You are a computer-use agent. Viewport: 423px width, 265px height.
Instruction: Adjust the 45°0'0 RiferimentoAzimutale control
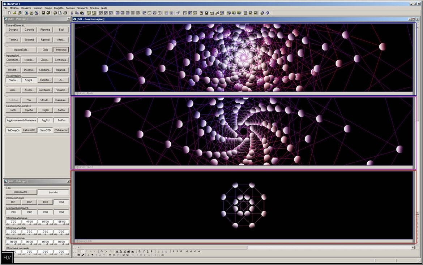(x=29, y=222)
